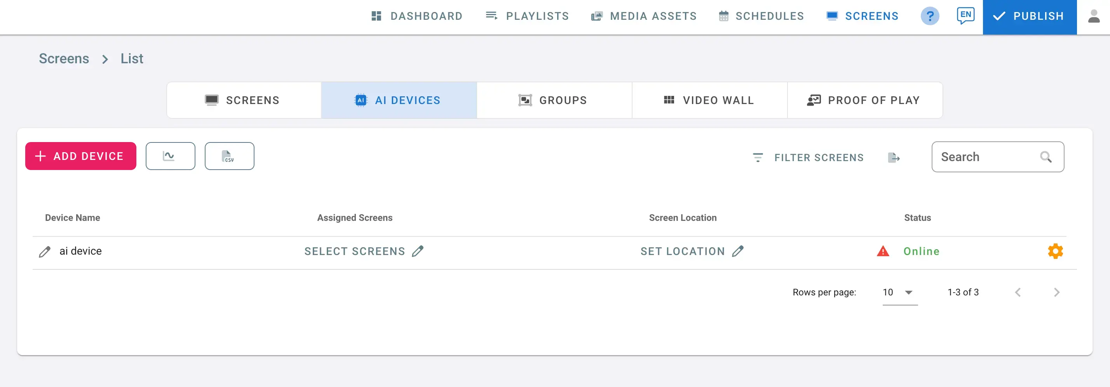This screenshot has width=1110, height=387.
Task: Click the red warning triangle icon
Action: 882,251
